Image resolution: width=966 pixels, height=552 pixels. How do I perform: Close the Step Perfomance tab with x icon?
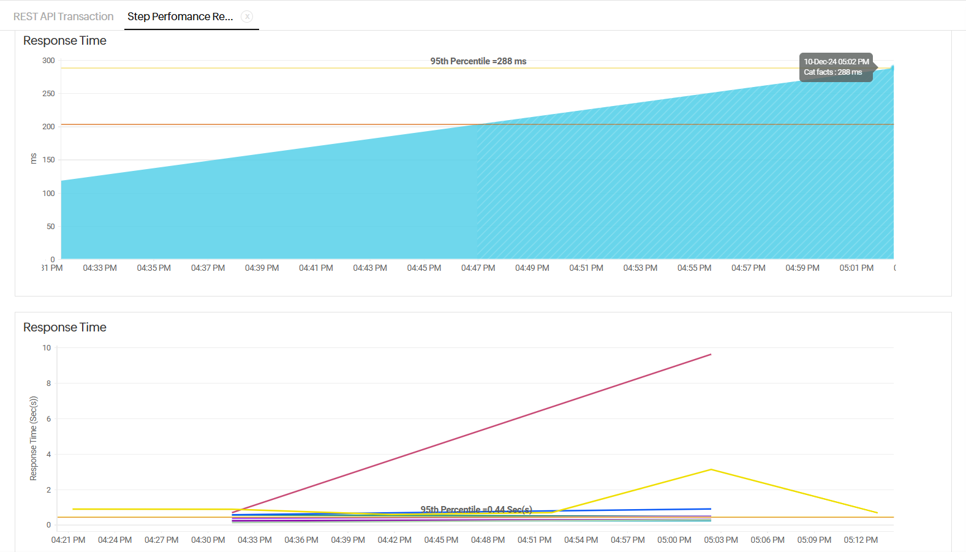tap(247, 17)
